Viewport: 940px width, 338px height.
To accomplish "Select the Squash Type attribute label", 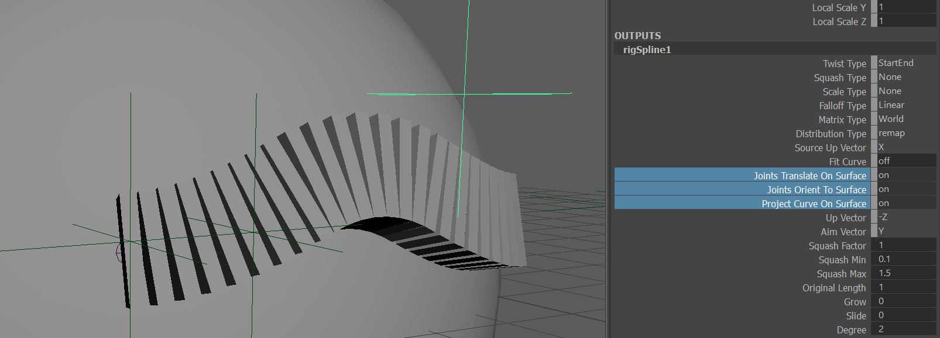I will 840,78.
